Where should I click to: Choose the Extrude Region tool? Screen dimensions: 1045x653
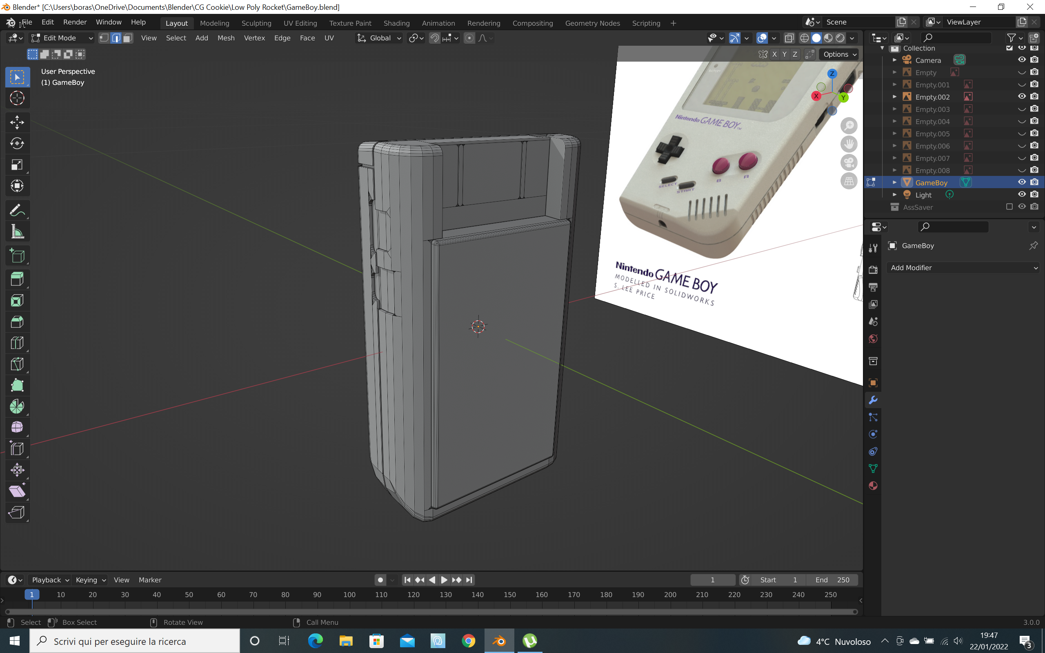click(x=17, y=279)
